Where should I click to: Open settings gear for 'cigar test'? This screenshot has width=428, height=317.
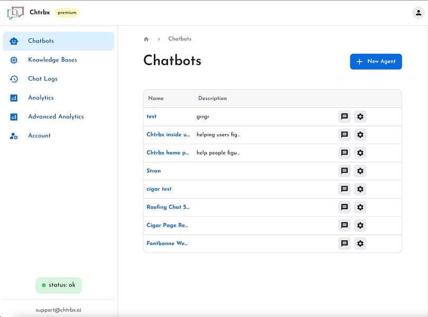pyautogui.click(x=360, y=189)
